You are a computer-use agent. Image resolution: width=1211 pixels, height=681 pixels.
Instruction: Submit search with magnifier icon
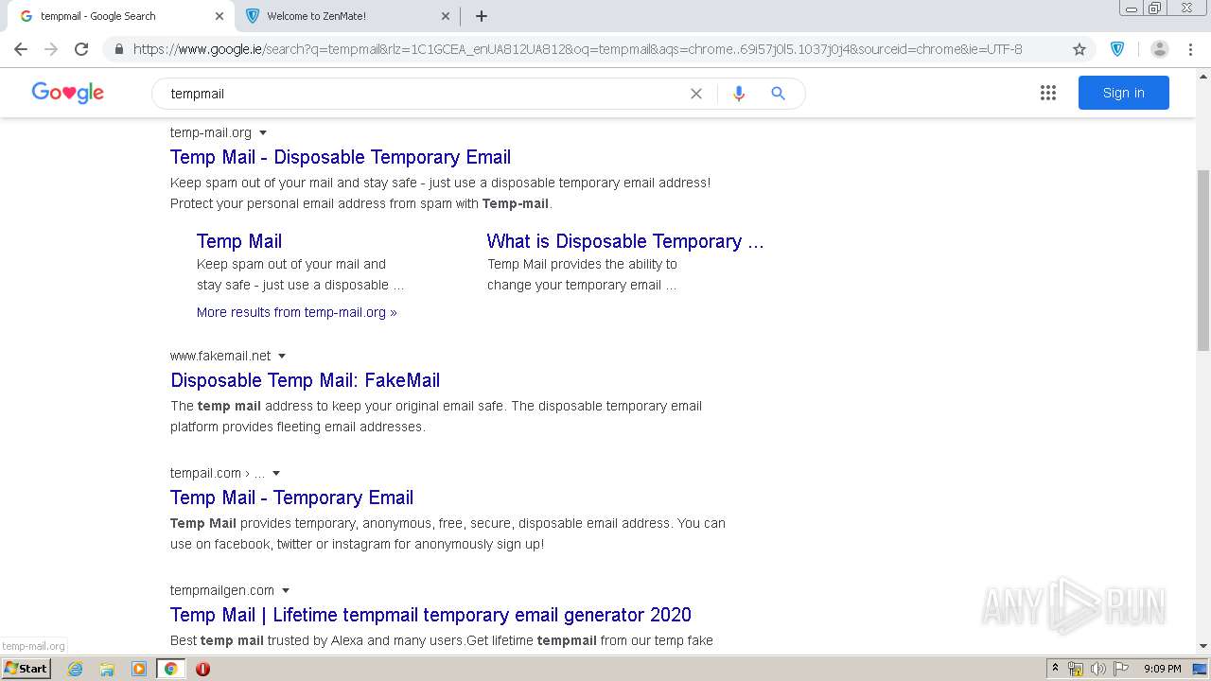tap(778, 94)
